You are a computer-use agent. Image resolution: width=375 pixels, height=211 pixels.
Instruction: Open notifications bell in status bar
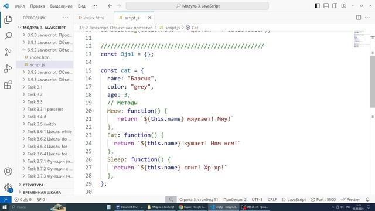367,199
